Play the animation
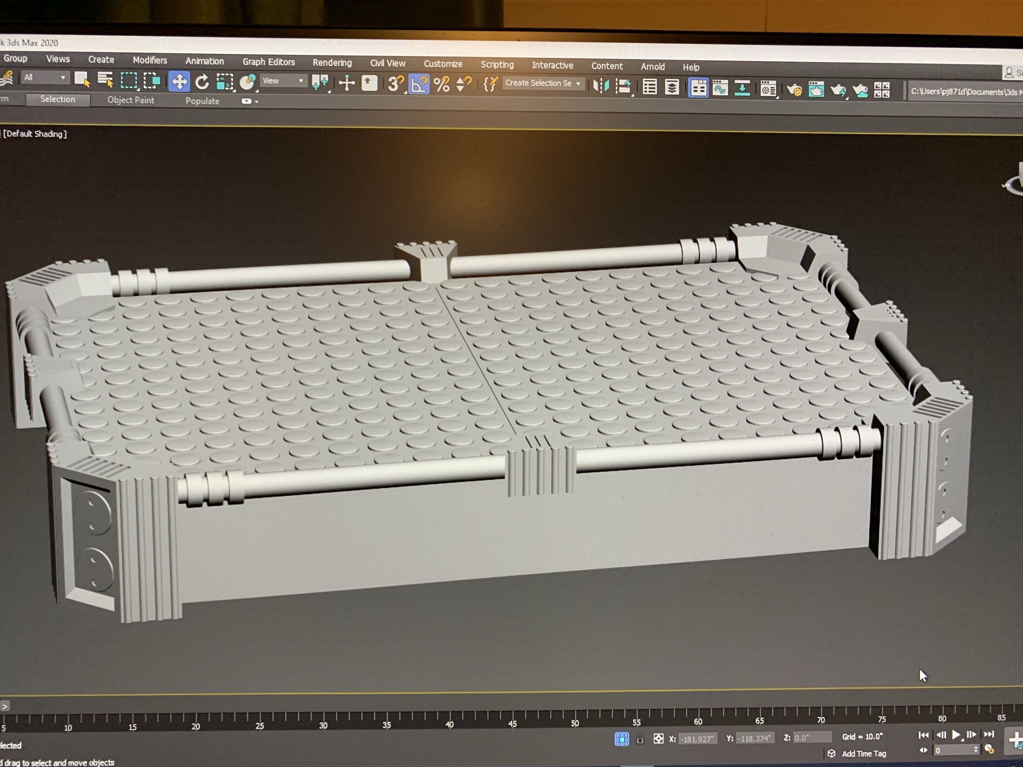The image size is (1023, 767). 957,735
